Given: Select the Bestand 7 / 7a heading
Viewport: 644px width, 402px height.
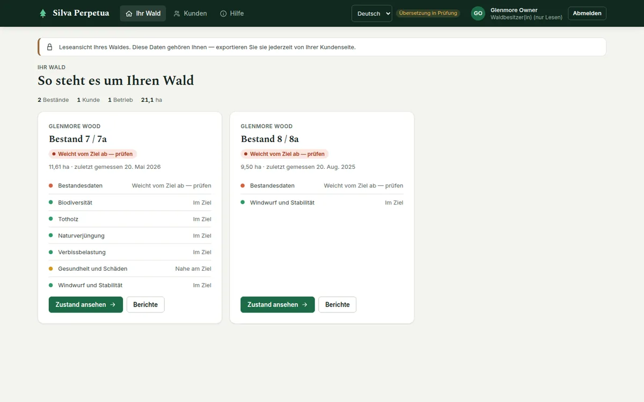Looking at the screenshot, I should click(78, 139).
